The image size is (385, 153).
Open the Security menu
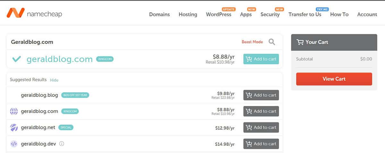click(270, 14)
